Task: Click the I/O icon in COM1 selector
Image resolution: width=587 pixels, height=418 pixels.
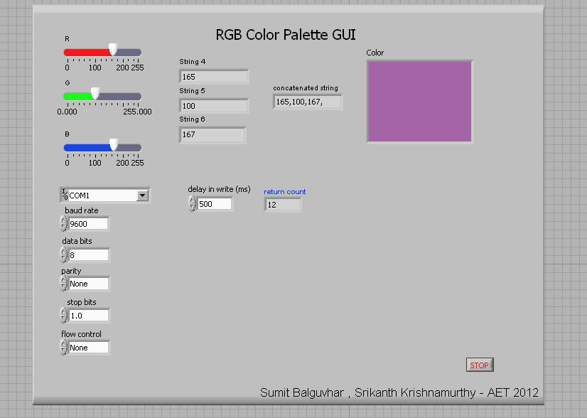Action: tap(65, 195)
